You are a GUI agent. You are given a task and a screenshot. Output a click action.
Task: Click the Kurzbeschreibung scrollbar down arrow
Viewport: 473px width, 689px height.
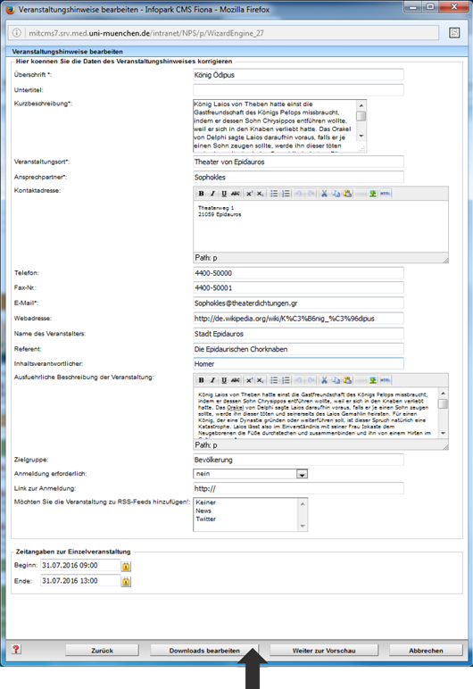[361, 137]
